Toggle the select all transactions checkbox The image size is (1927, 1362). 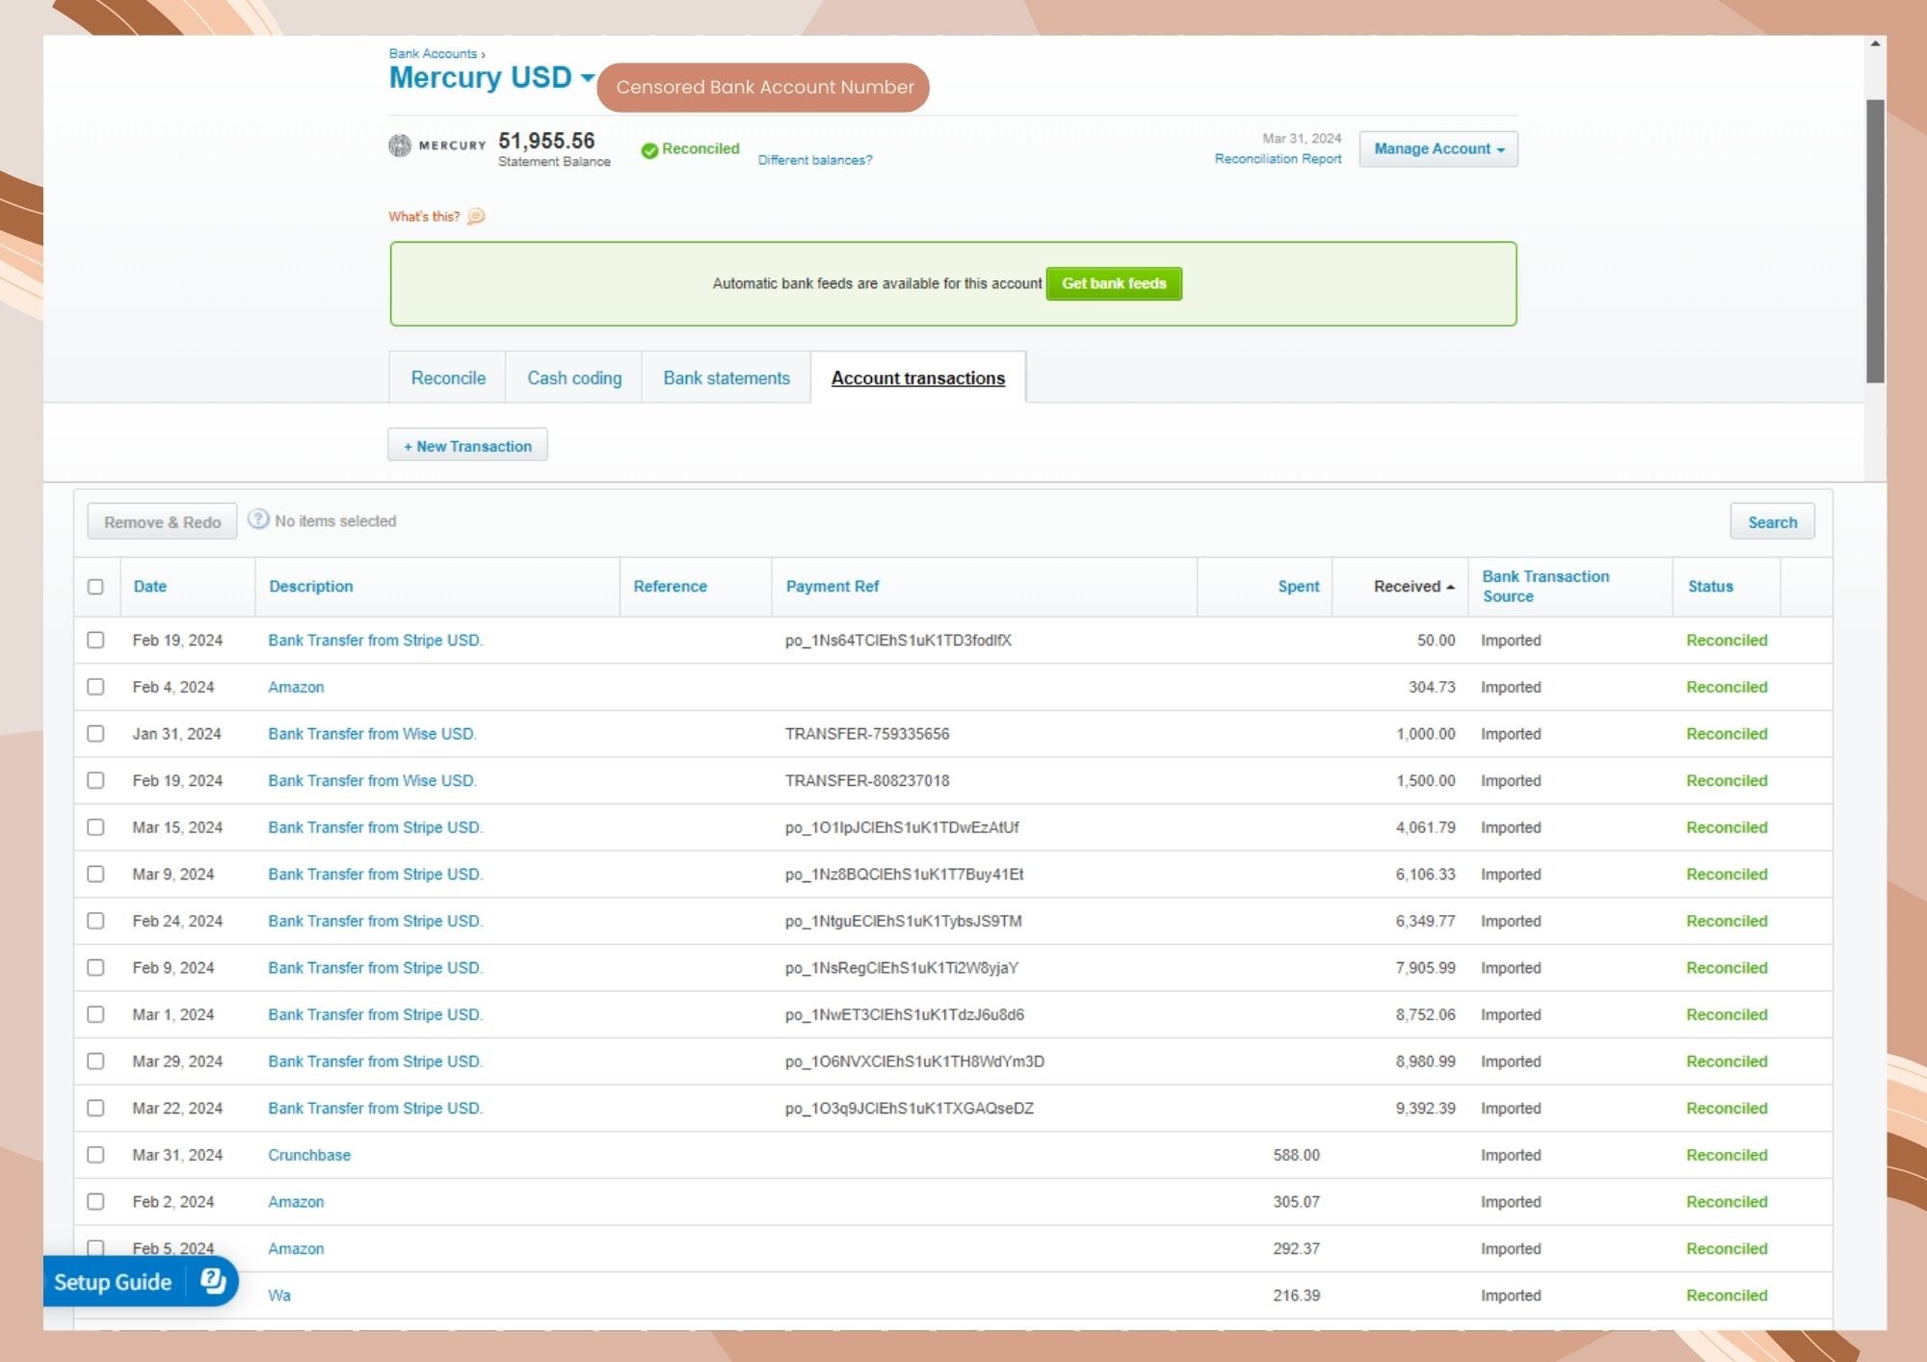pos(95,587)
